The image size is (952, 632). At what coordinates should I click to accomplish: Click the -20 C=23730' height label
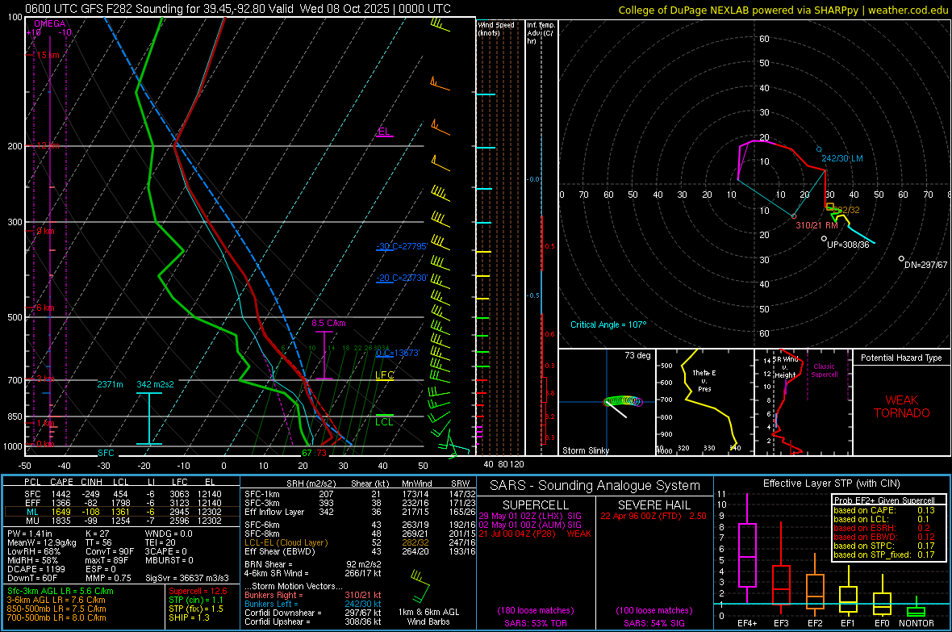[x=401, y=278]
